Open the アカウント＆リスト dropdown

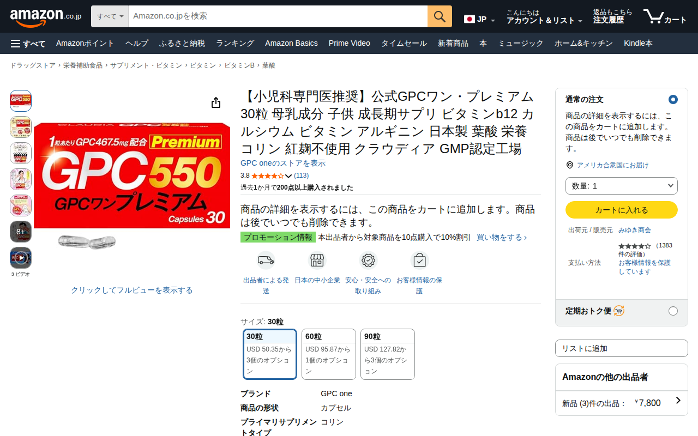(x=544, y=17)
